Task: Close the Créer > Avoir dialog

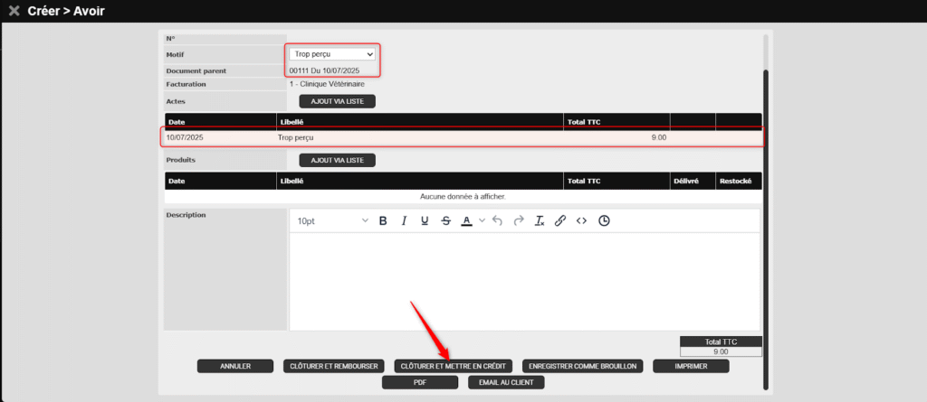Action: tap(14, 11)
